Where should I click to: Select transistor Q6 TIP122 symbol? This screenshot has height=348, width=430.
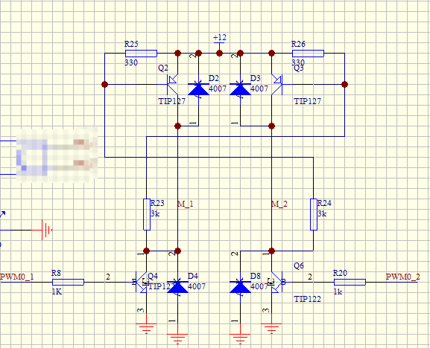pyautogui.click(x=277, y=282)
